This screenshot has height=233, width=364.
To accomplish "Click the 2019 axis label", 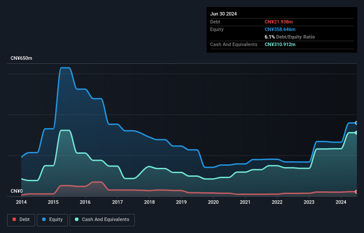I will 181,202.
